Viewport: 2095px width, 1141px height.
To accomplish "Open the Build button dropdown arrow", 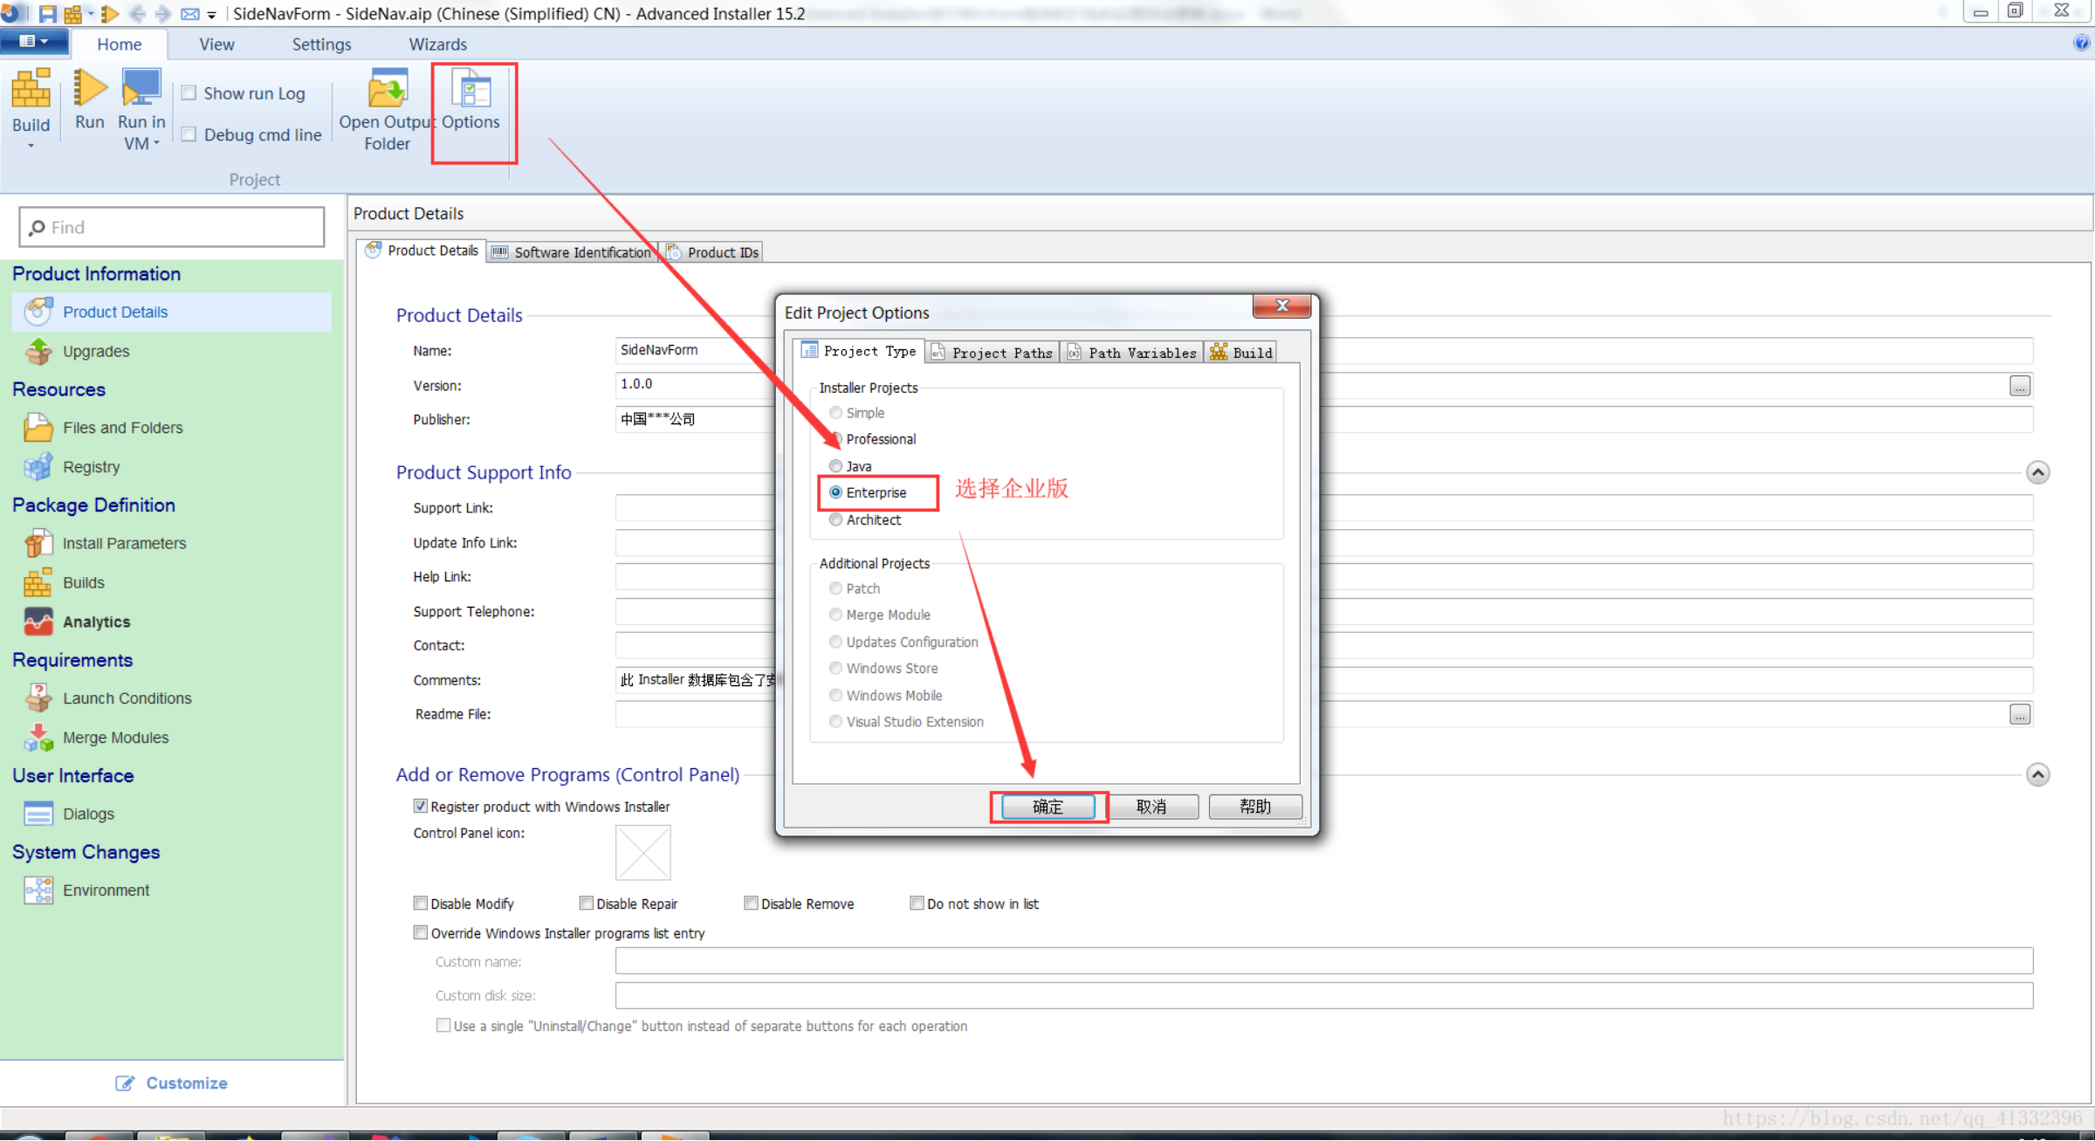I will [x=31, y=146].
